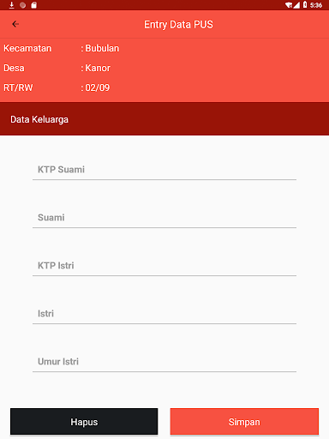
Task: Focus the KTP Suami input field
Action: (164, 170)
